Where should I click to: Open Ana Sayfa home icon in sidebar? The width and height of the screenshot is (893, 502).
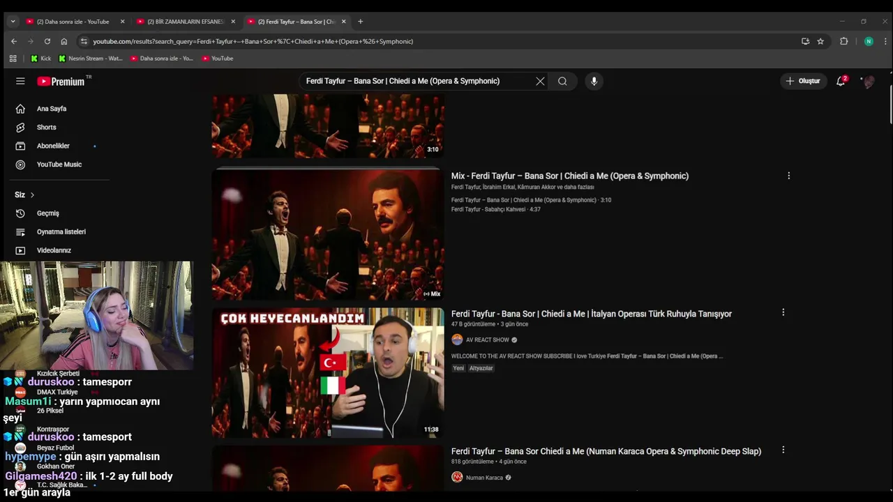tap(20, 109)
